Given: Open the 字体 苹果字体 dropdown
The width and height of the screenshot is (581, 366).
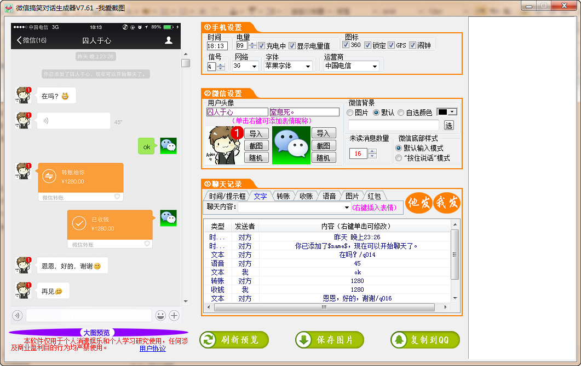Looking at the screenshot, I should (308, 66).
